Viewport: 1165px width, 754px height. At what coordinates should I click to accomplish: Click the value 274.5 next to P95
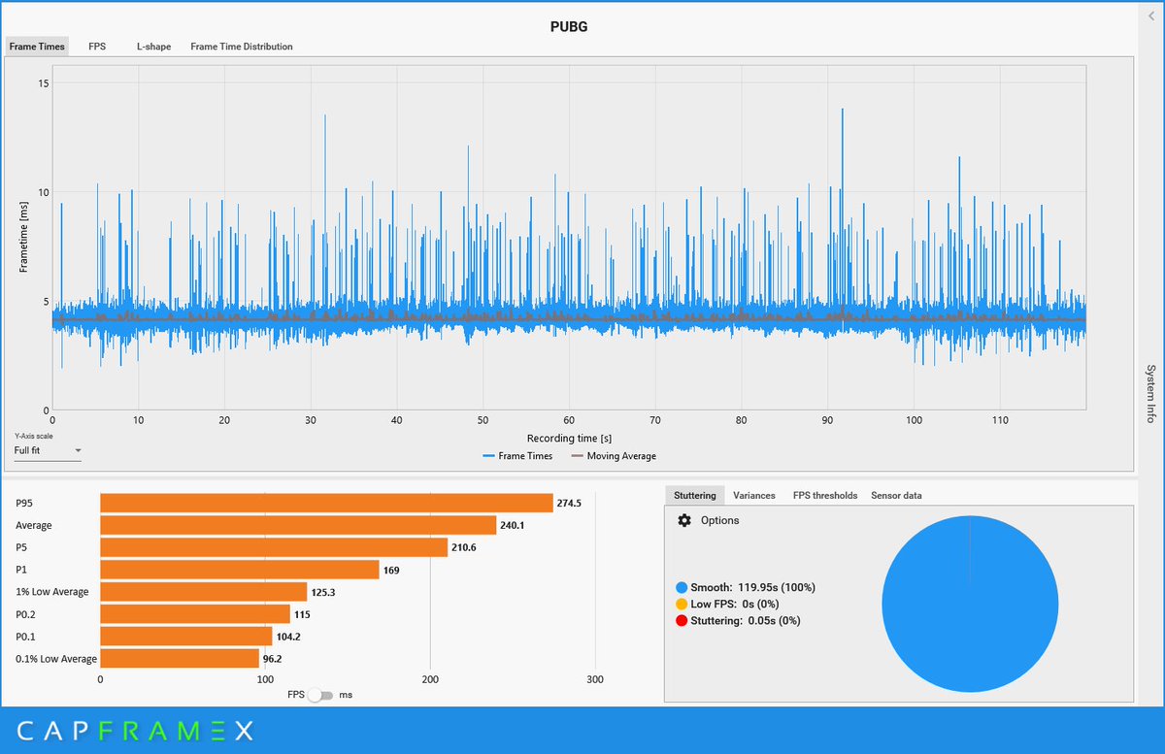point(569,503)
